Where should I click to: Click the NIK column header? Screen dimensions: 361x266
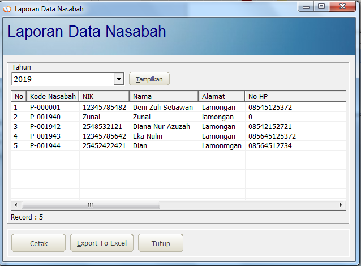104,96
